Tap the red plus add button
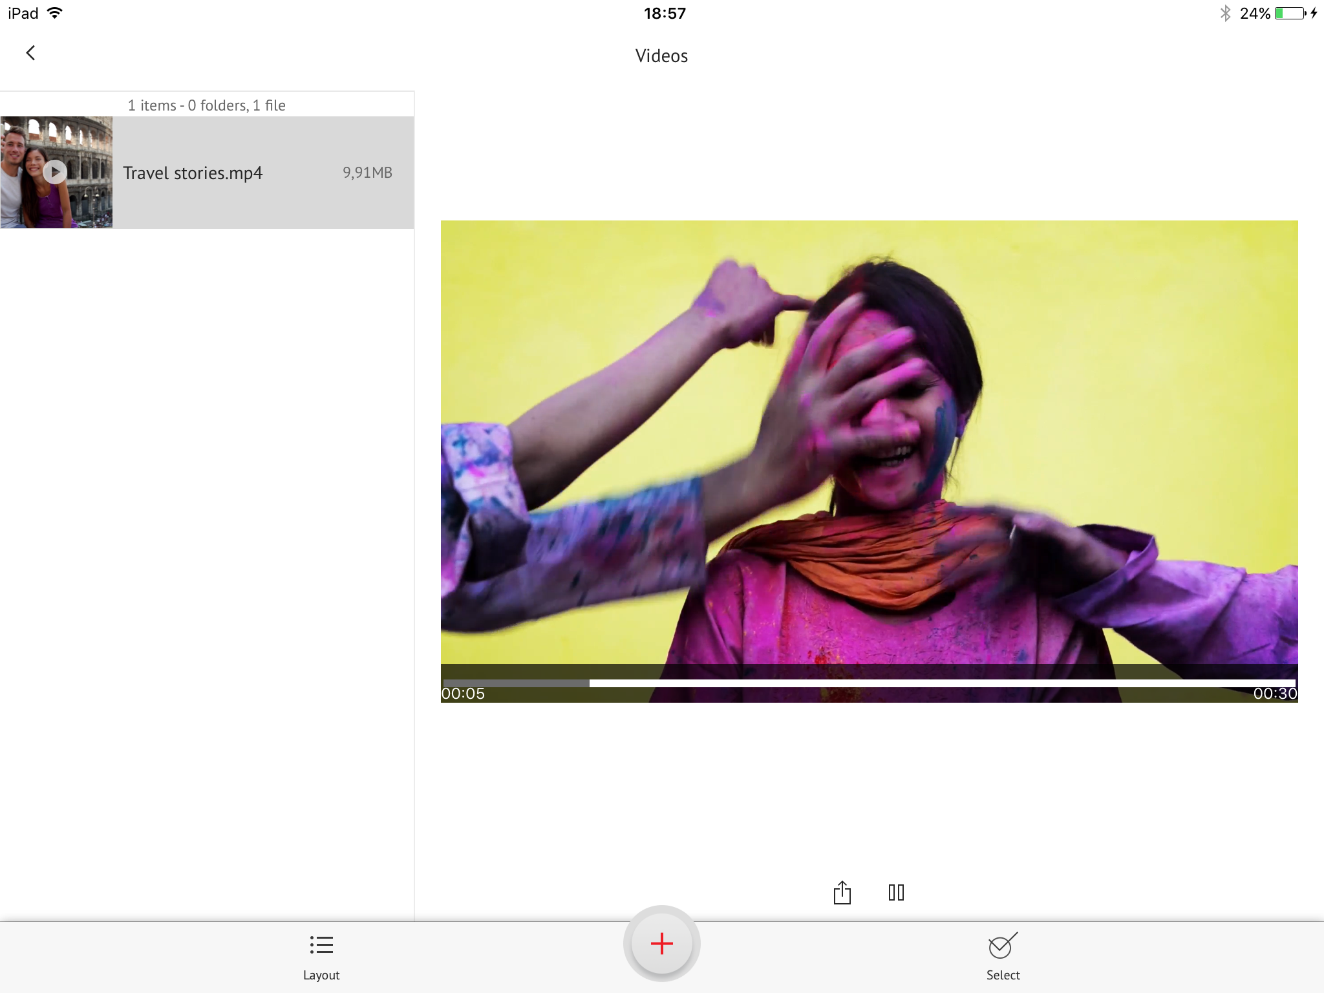Screen dimensions: 1324x993 tap(661, 944)
